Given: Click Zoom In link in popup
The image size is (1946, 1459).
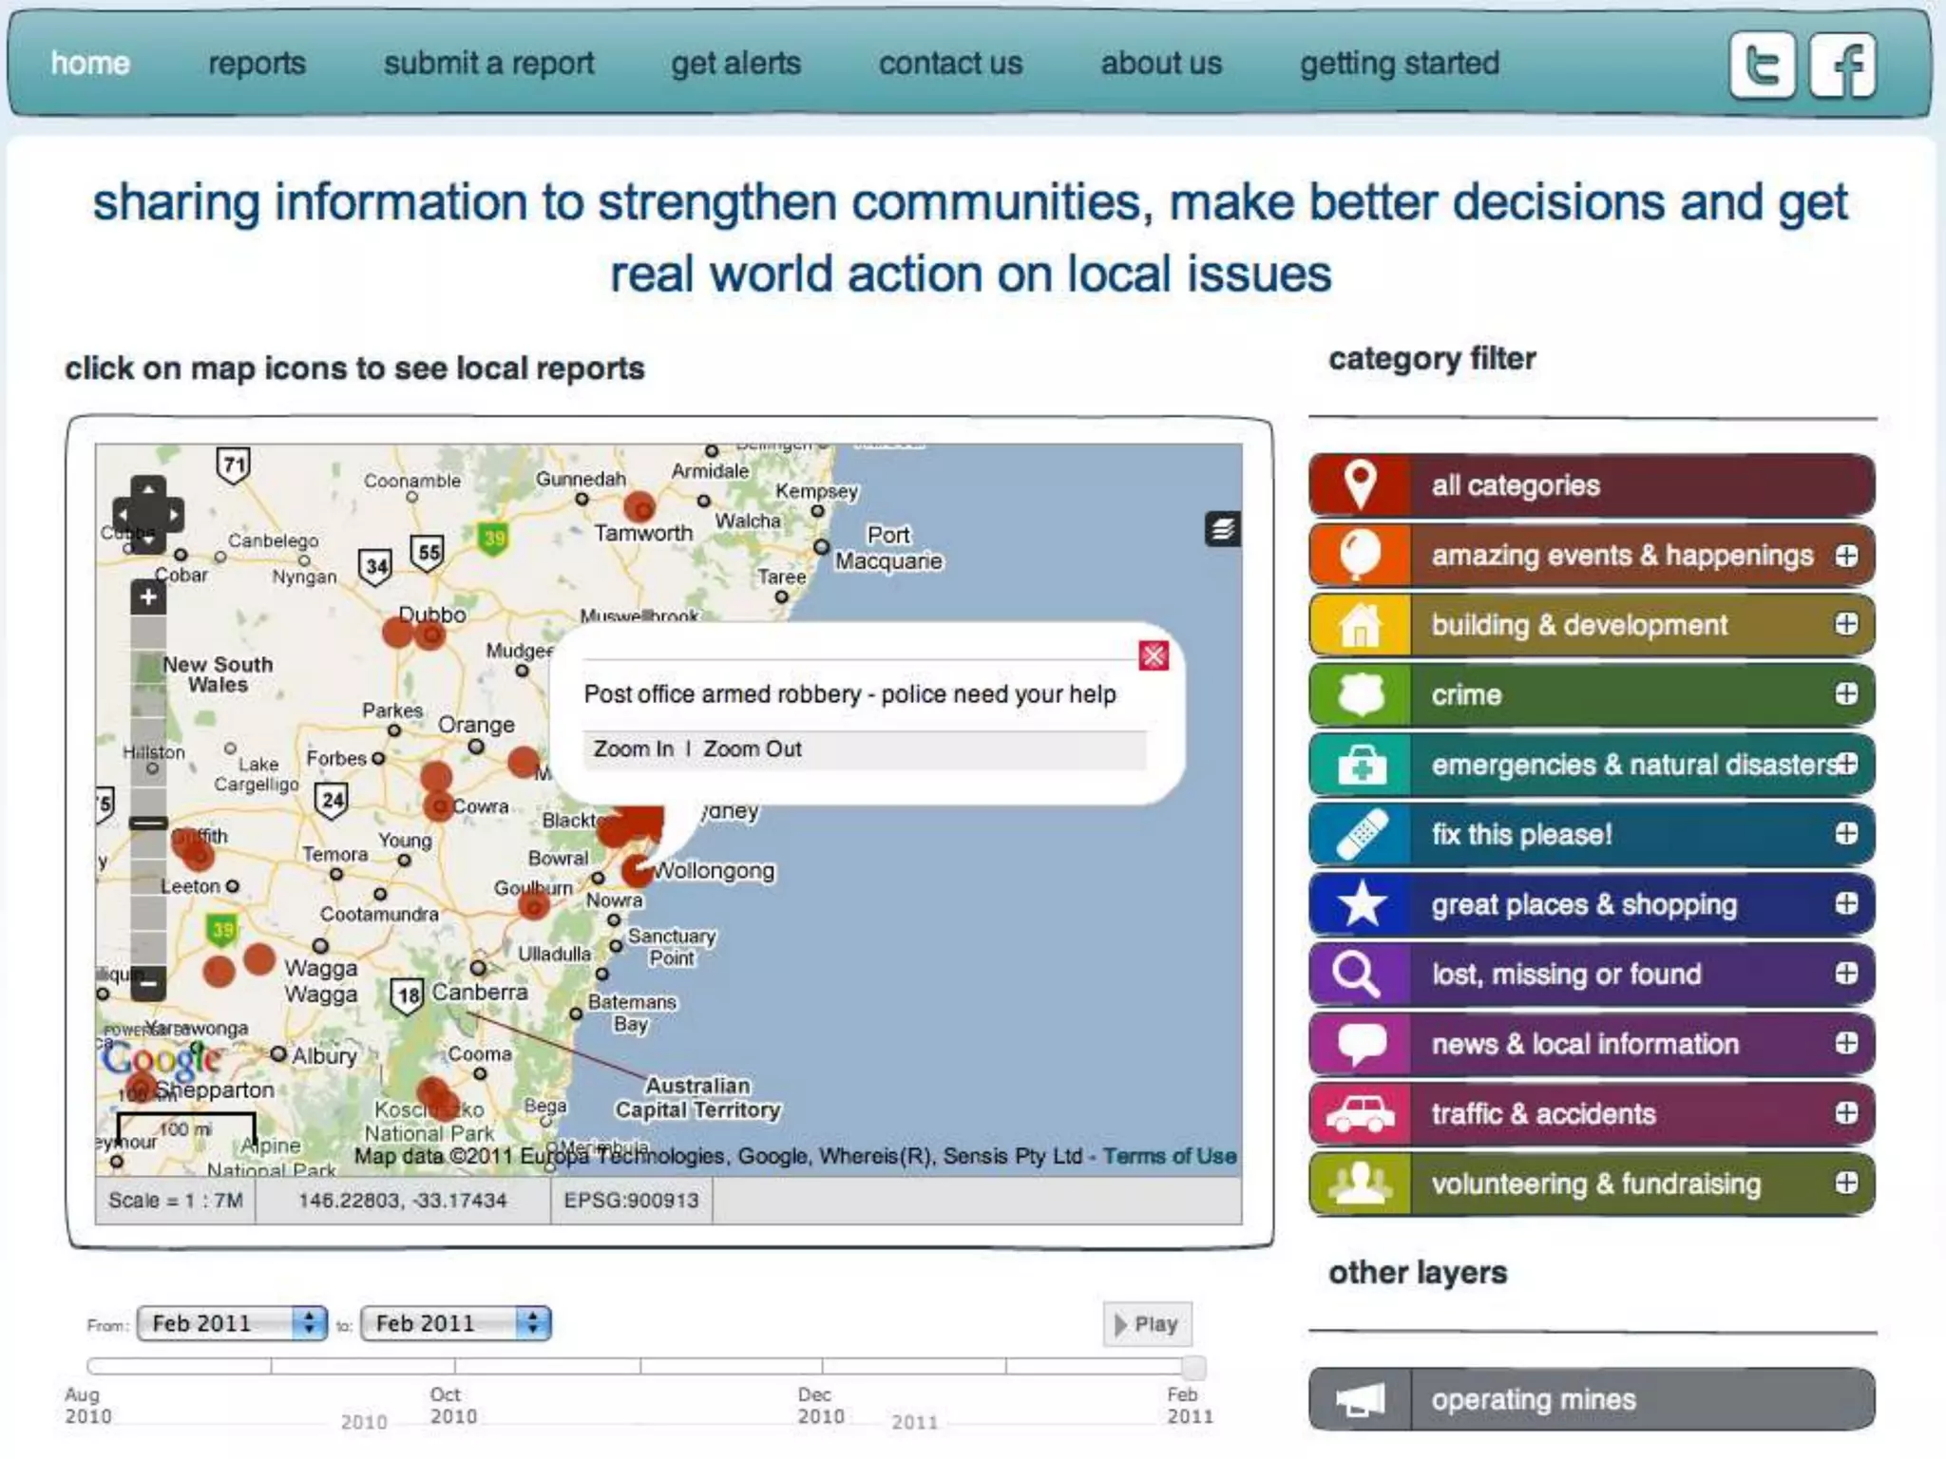Looking at the screenshot, I should pyautogui.click(x=633, y=749).
